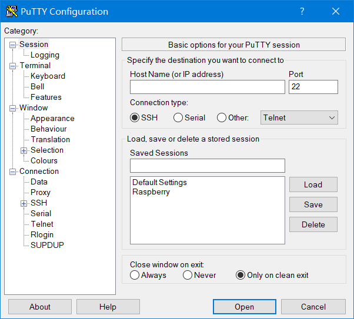The image size is (354, 319).
Task: Select Window category in tree
Action: (34, 108)
